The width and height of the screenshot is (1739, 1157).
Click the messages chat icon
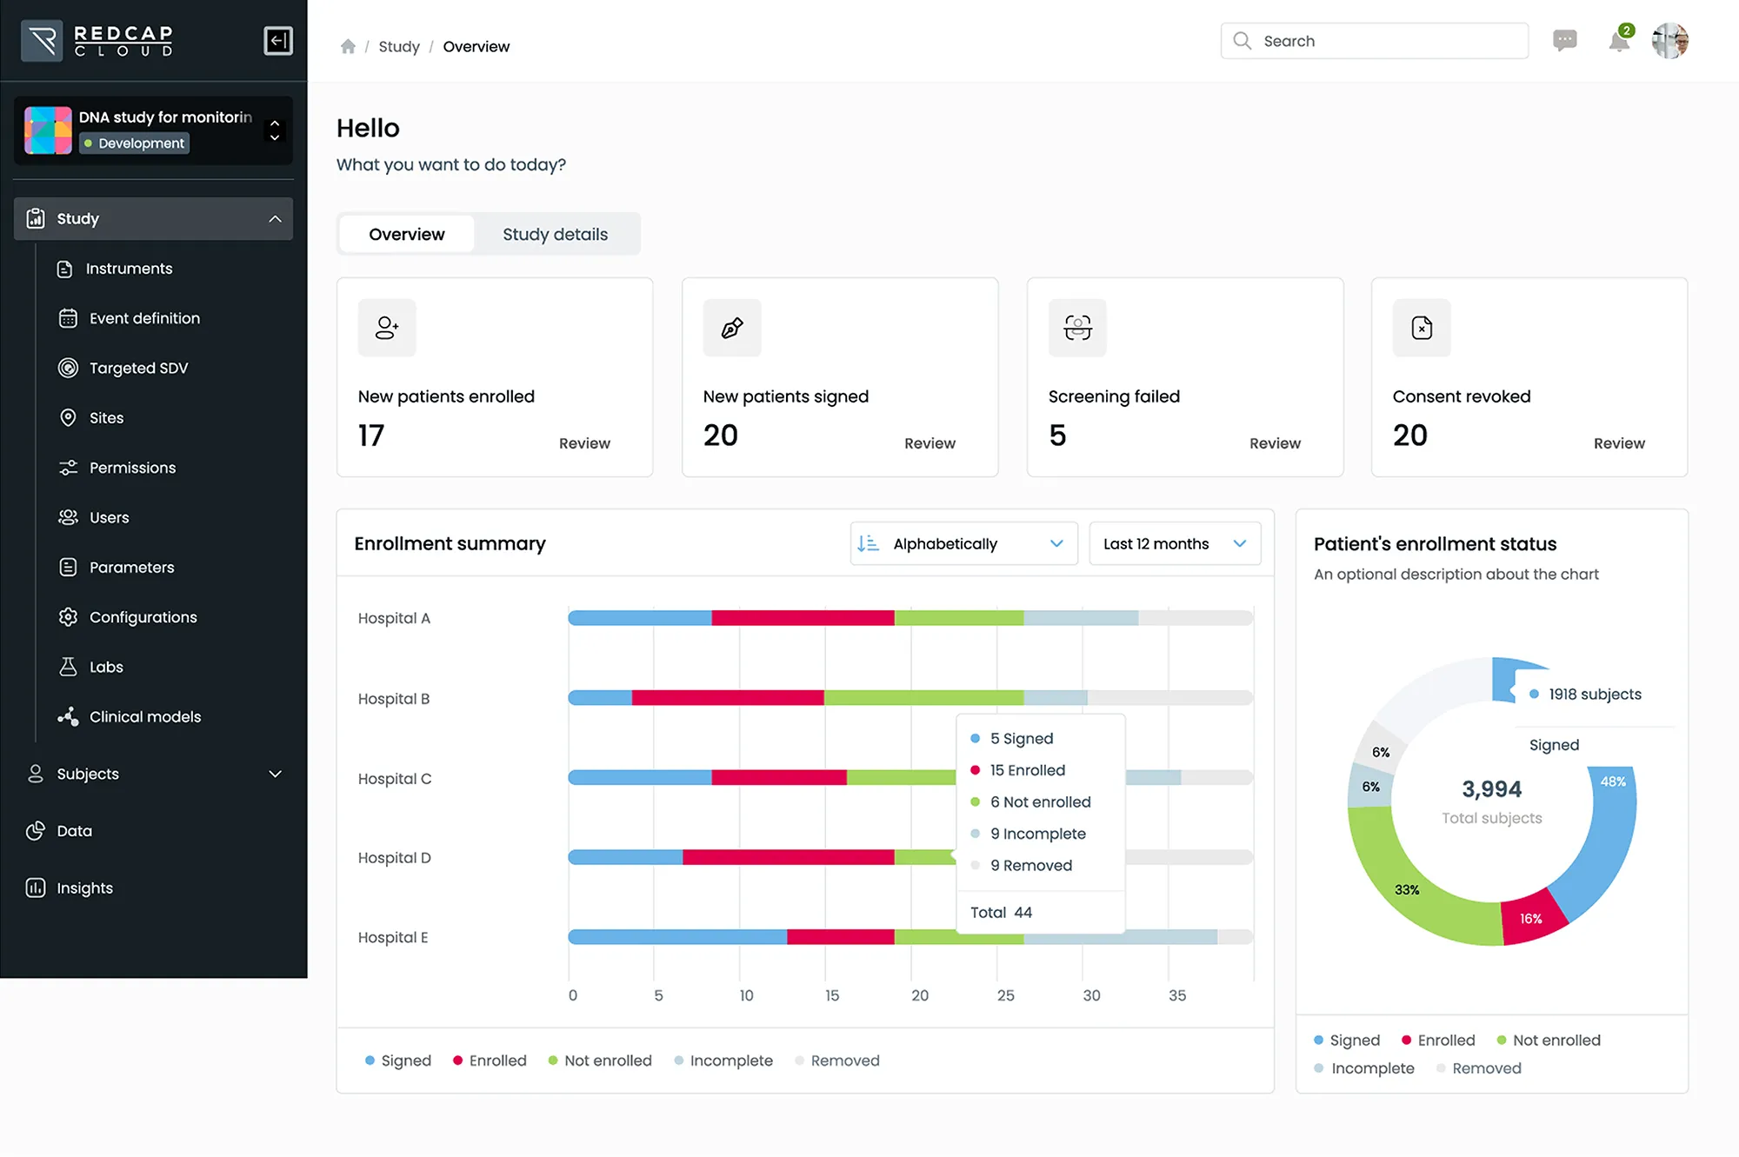tap(1565, 41)
